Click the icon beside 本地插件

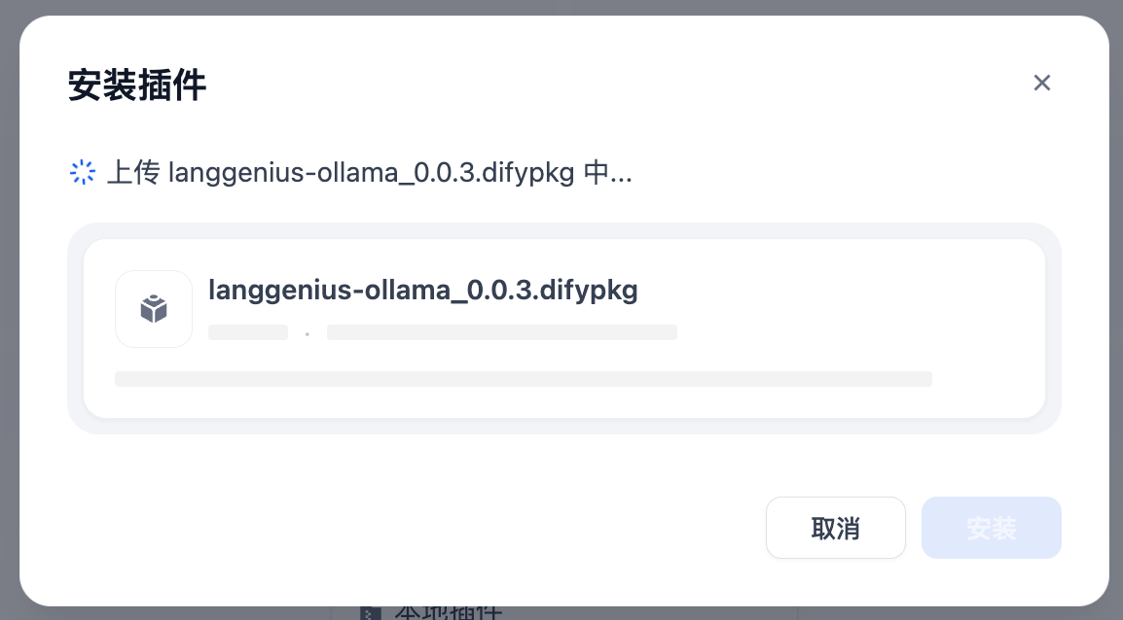[370, 613]
